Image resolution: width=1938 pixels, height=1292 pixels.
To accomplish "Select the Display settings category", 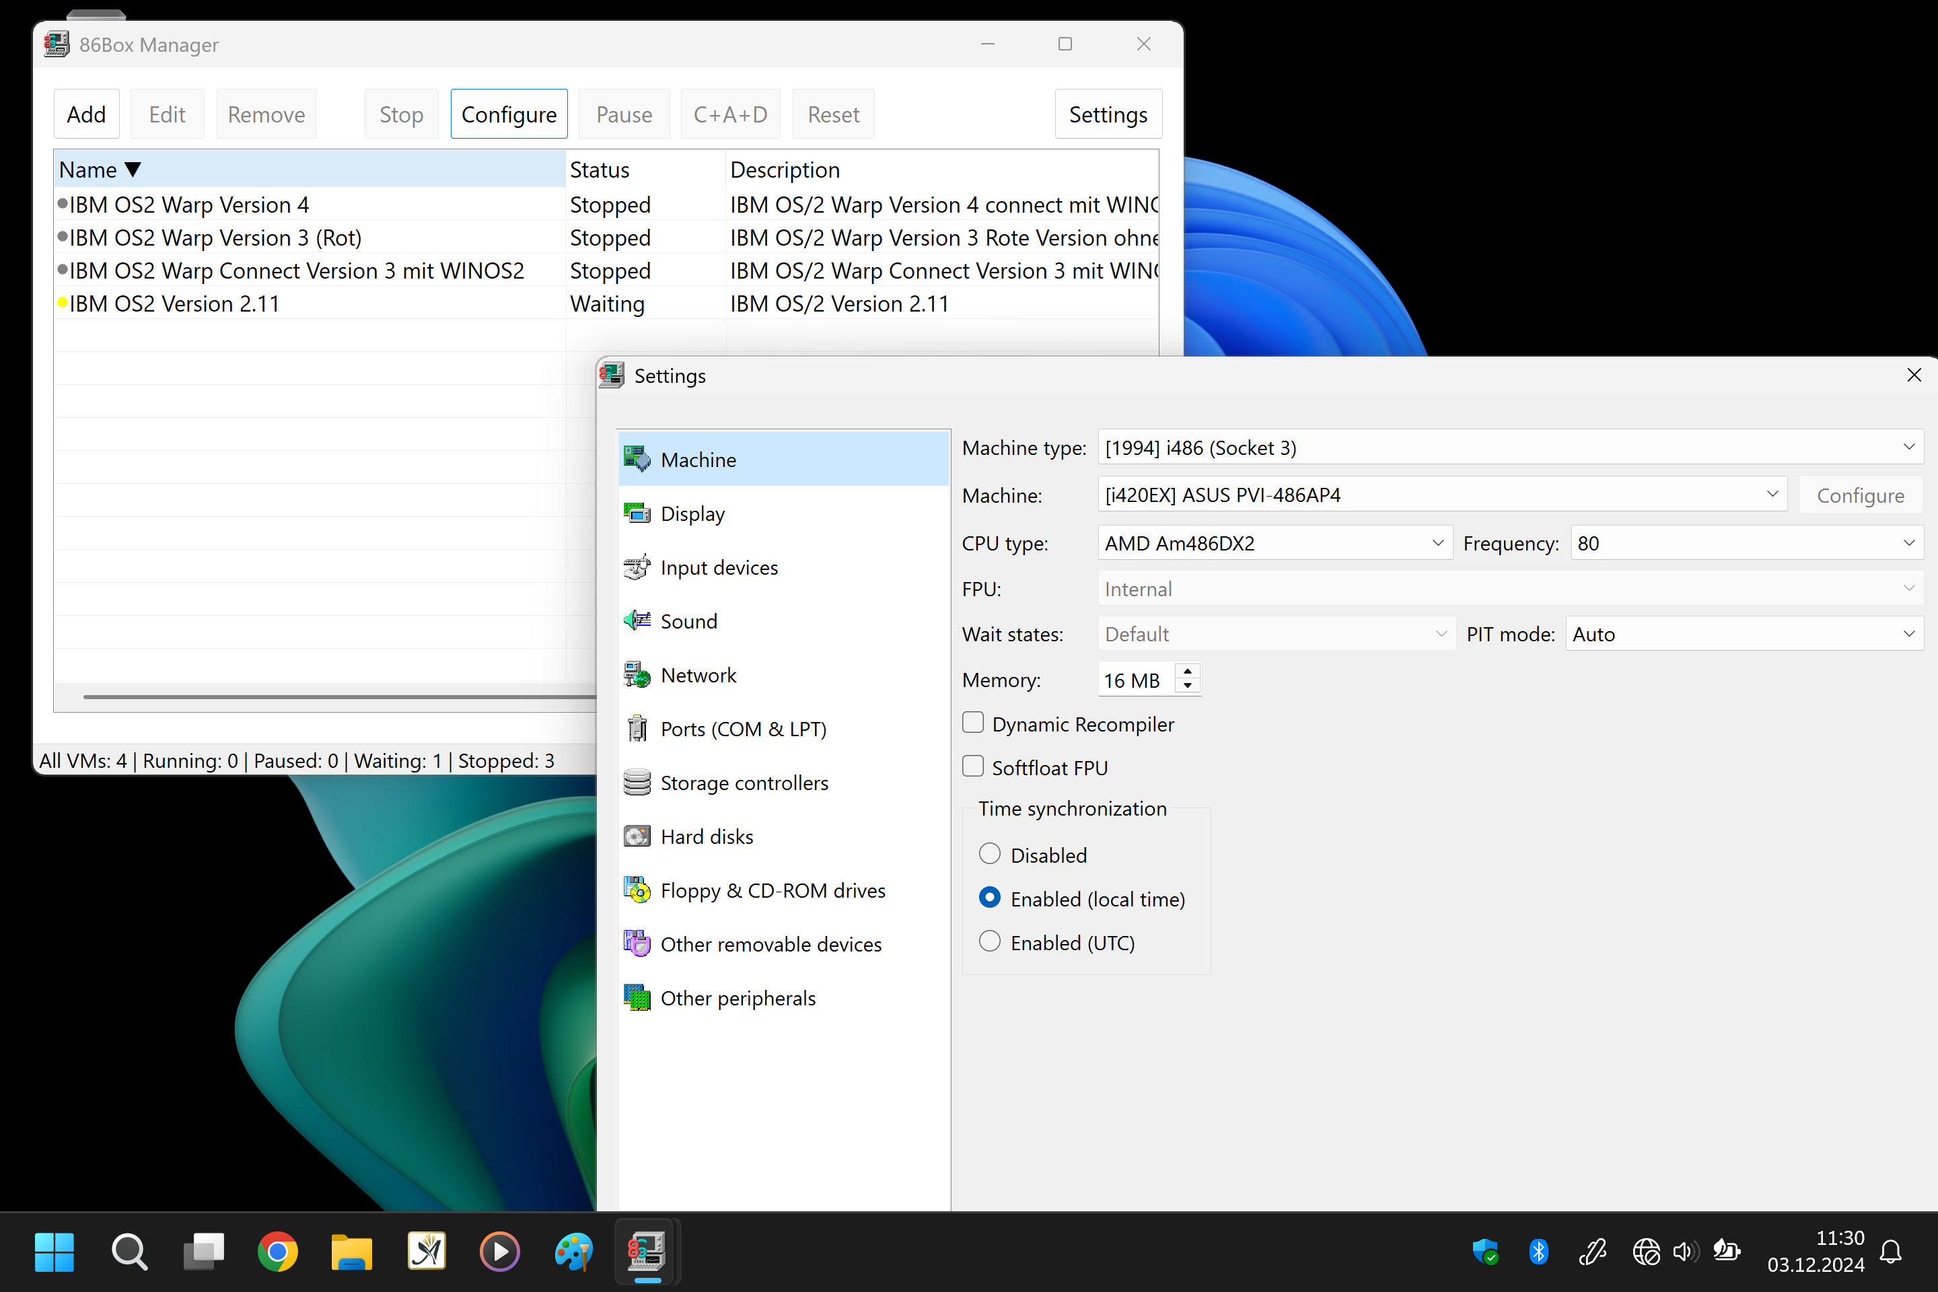I will [x=783, y=513].
